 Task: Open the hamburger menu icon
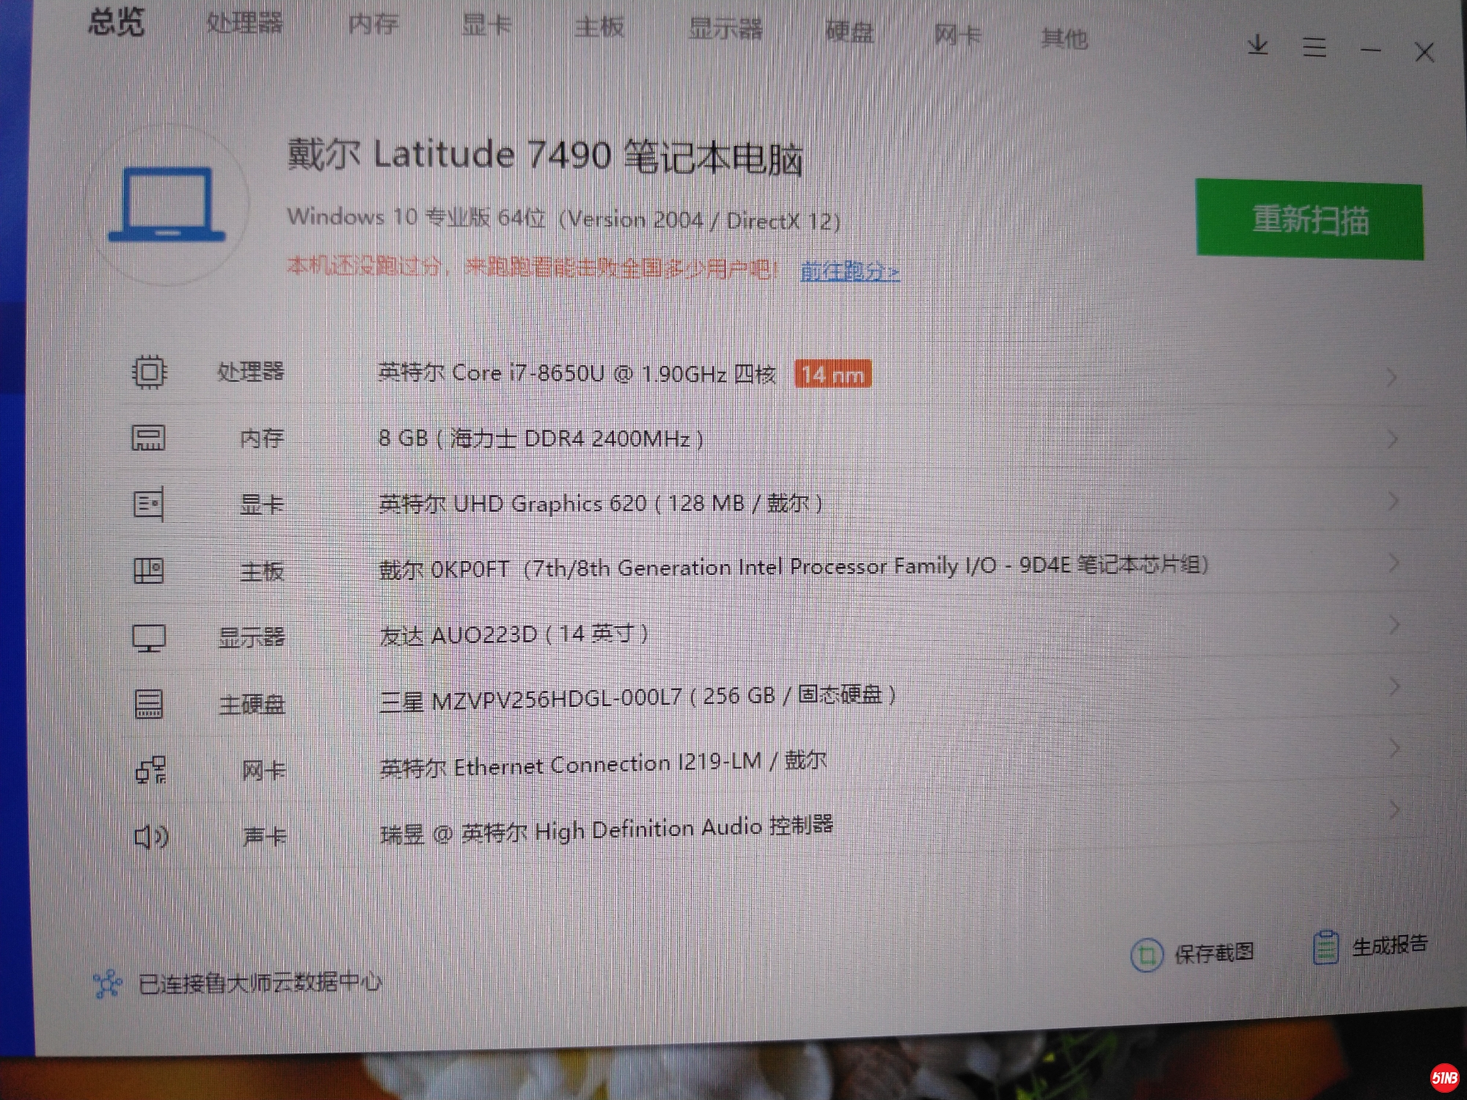click(1314, 48)
